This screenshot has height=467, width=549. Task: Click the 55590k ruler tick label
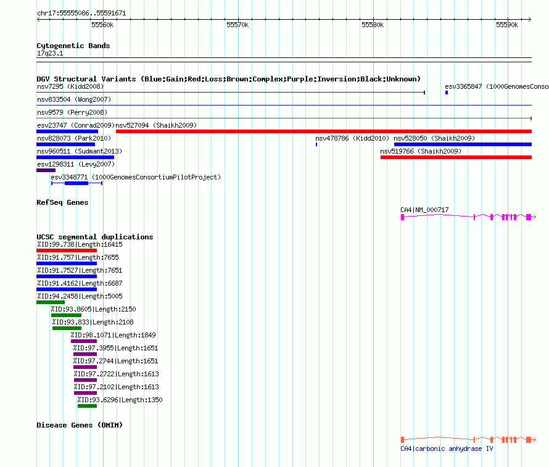pos(507,25)
